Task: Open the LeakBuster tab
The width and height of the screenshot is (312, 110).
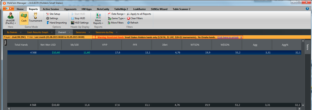Action: (139, 9)
